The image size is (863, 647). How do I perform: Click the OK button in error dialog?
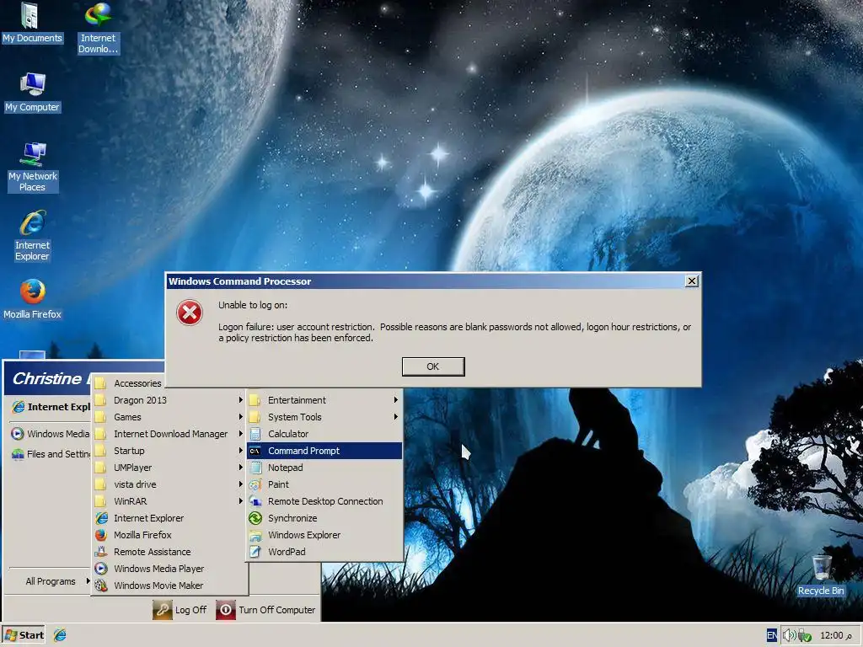click(x=433, y=366)
